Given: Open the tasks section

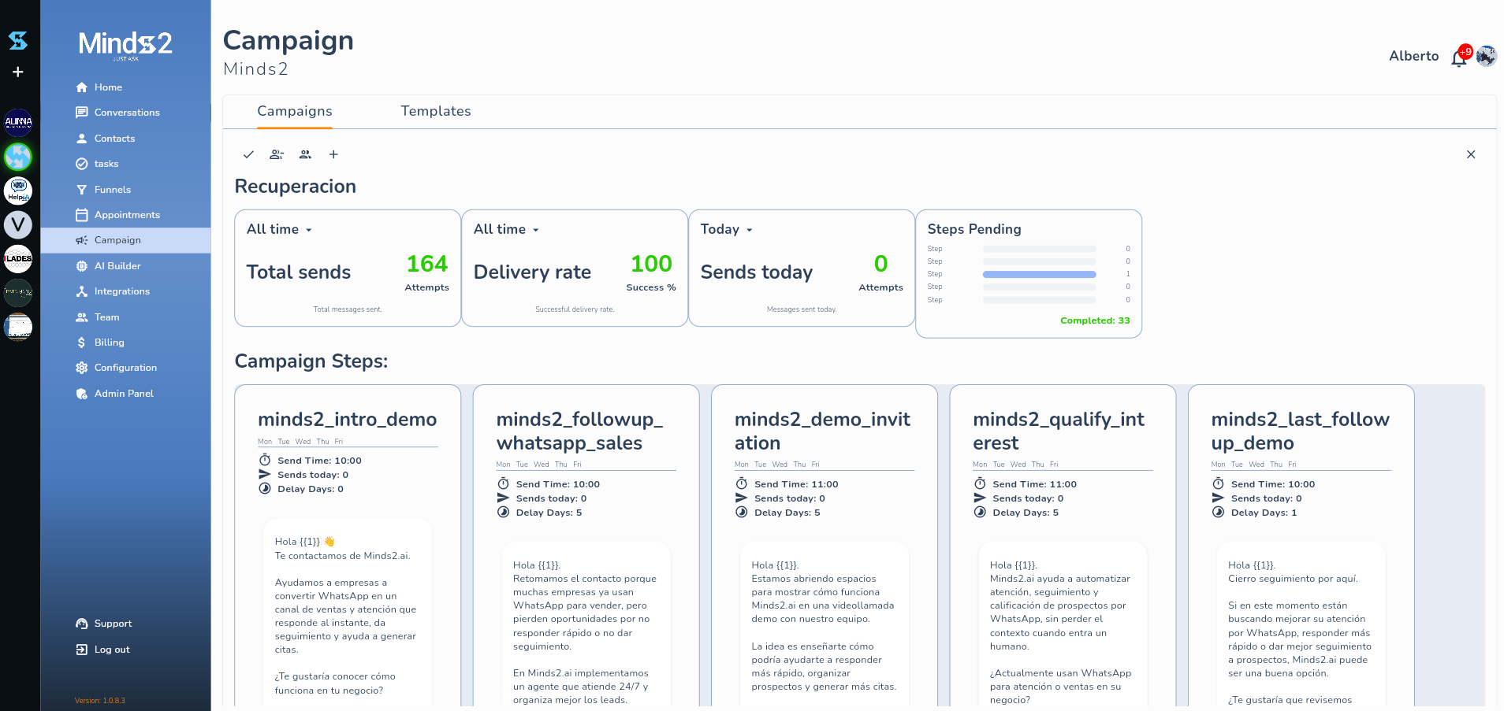Looking at the screenshot, I should tap(125, 164).
